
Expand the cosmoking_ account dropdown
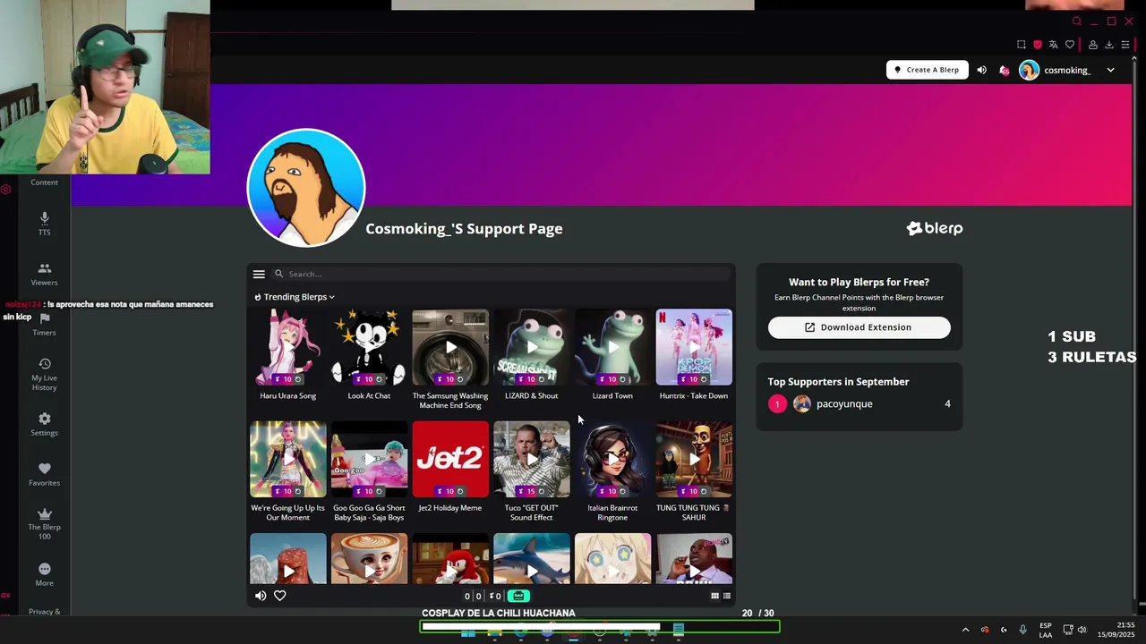(1110, 70)
